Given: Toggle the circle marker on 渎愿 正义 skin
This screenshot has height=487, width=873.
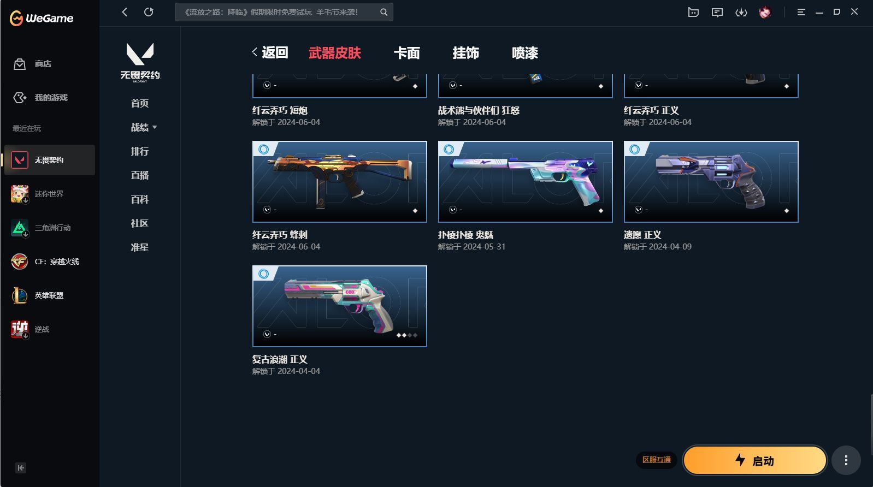Looking at the screenshot, I should click(x=635, y=149).
